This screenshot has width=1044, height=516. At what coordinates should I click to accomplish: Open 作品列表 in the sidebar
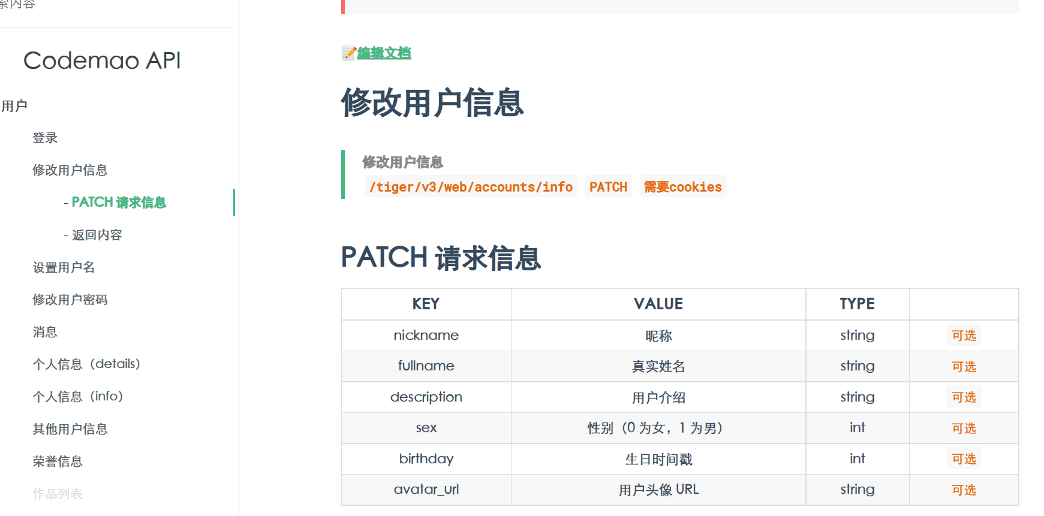coord(58,494)
